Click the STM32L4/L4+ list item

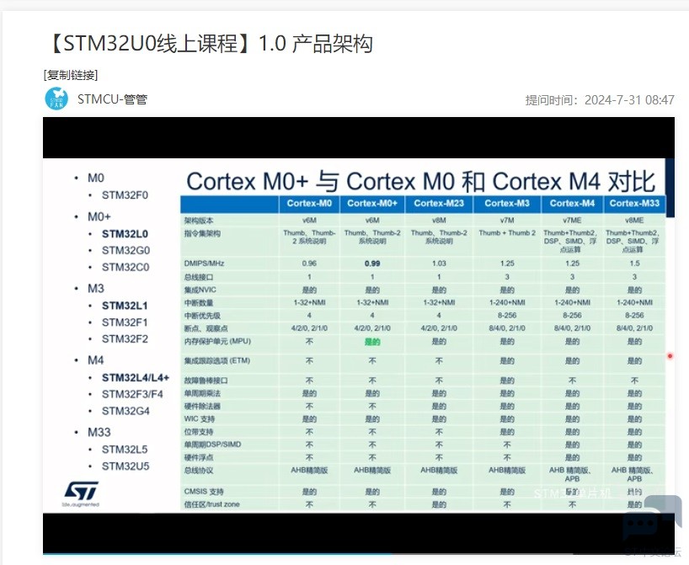pyautogui.click(x=136, y=378)
